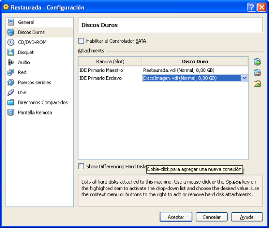This screenshot has width=269, height=228.
Task: Expand the DiscoImagen.vdi disk dropdown
Action: [x=244, y=78]
